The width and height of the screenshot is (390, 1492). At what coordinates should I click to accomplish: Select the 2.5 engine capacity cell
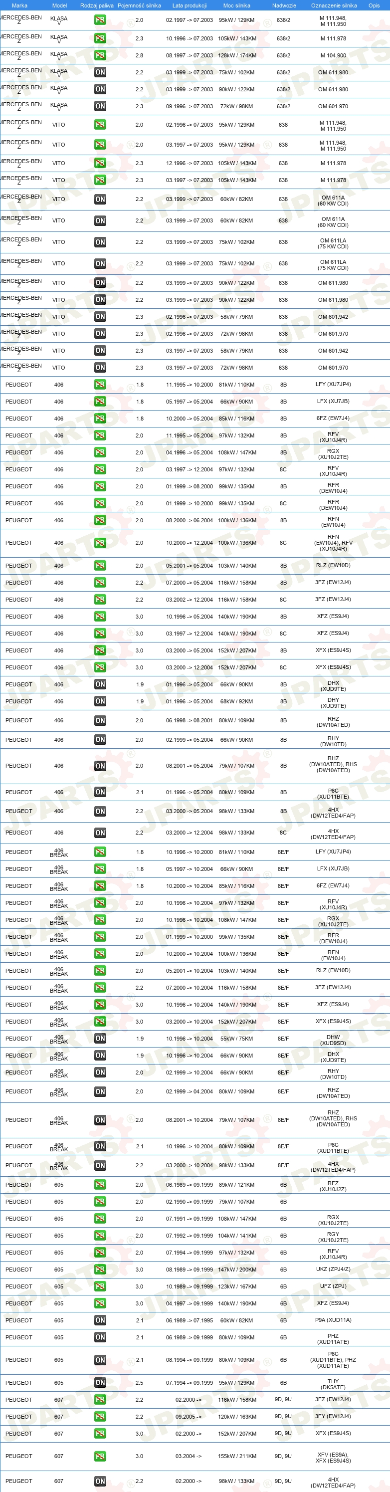click(x=139, y=1383)
